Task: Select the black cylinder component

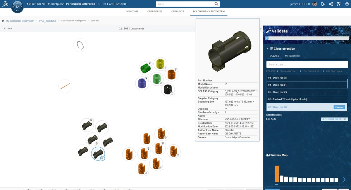Action: [168, 89]
